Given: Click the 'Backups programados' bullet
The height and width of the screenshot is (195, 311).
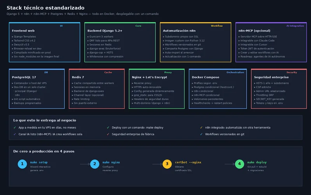Looking at the screenshot, I should pos(26,103).
